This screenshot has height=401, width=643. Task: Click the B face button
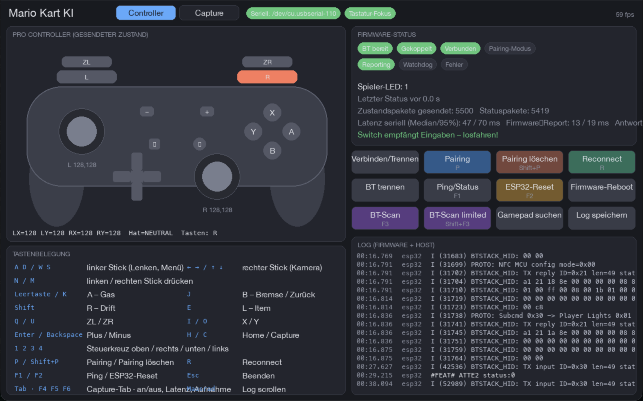(272, 151)
